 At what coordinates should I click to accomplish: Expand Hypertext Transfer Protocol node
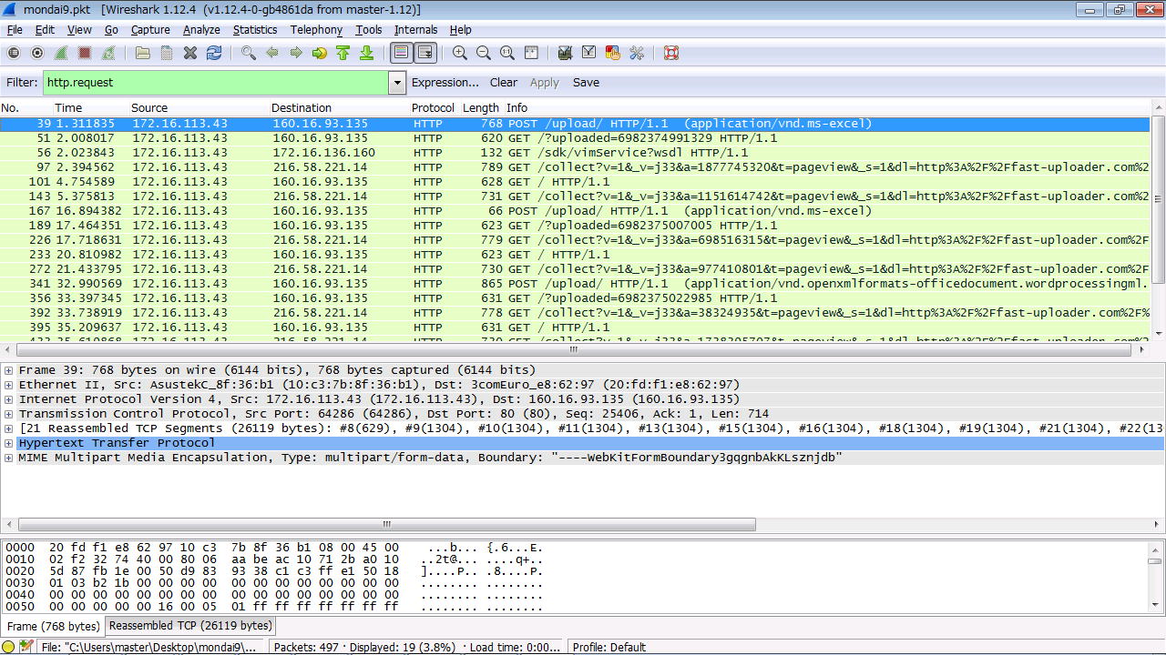coord(9,443)
